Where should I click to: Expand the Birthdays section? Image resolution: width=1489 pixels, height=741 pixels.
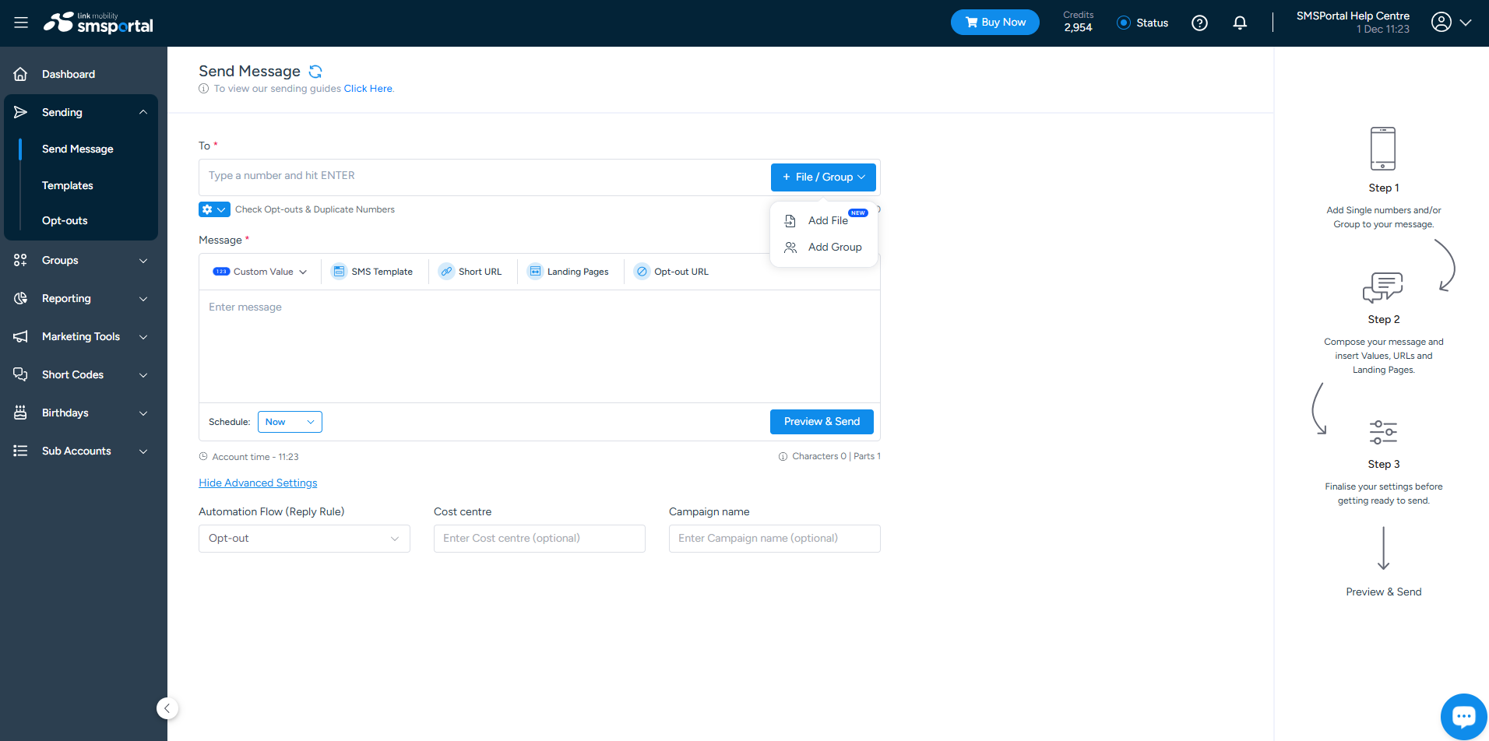pyautogui.click(x=81, y=413)
